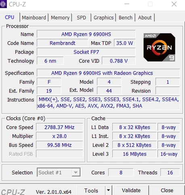Click the Tools button
Viewport: 185px width, 195px height.
point(91,190)
